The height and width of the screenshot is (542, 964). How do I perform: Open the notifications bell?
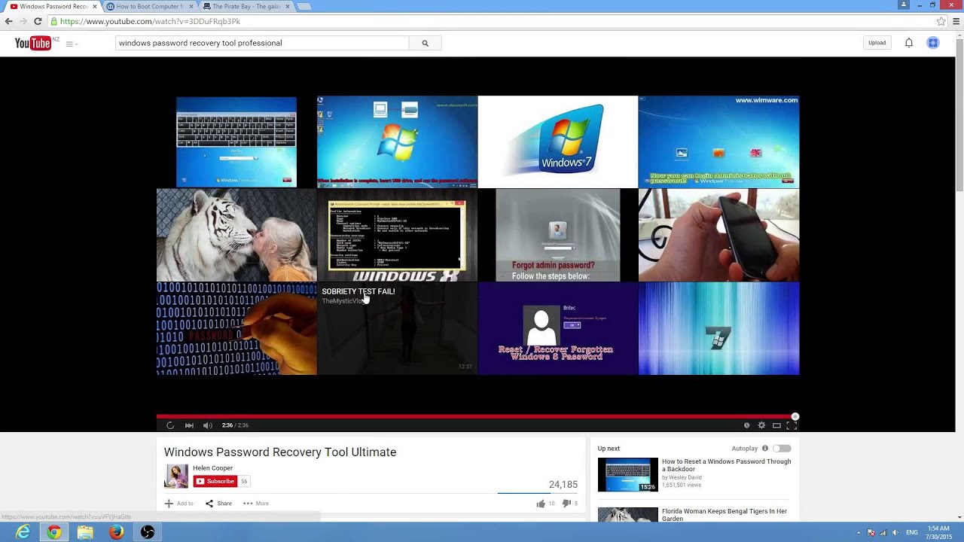909,43
